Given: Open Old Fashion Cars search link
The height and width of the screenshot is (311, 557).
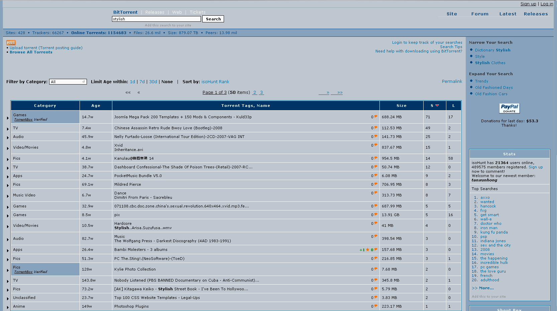Looking at the screenshot, I should pyautogui.click(x=491, y=94).
